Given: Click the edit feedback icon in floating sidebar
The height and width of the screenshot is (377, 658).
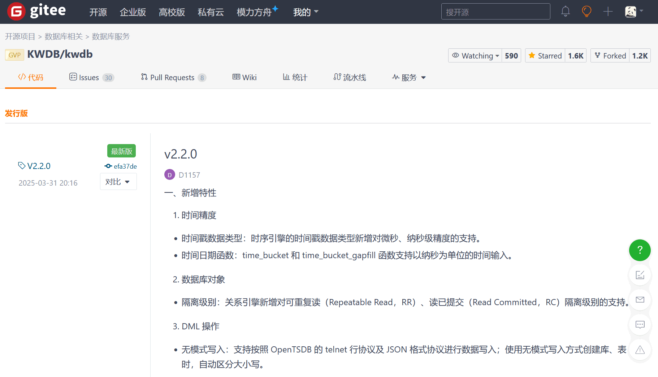Looking at the screenshot, I should 640,275.
